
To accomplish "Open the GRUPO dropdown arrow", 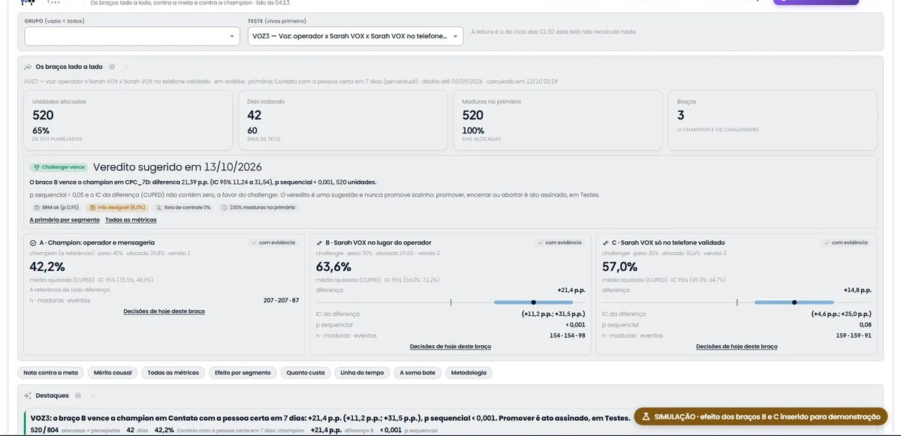I will click(x=232, y=36).
